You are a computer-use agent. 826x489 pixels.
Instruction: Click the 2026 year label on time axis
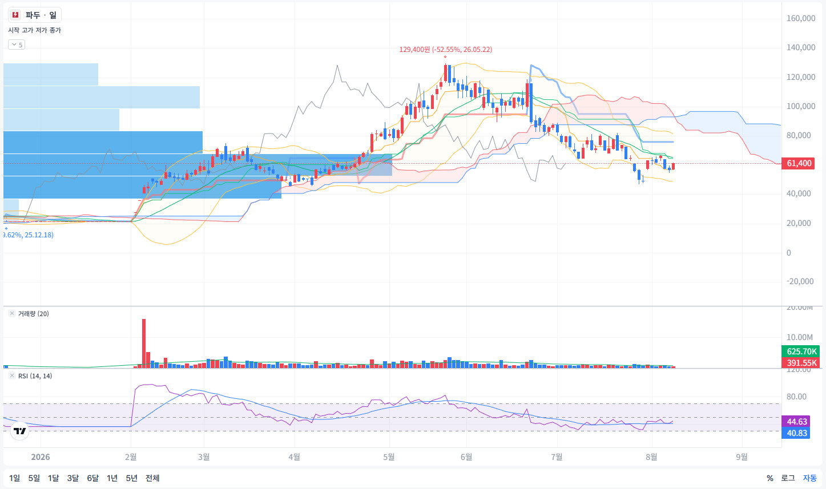pyautogui.click(x=41, y=457)
